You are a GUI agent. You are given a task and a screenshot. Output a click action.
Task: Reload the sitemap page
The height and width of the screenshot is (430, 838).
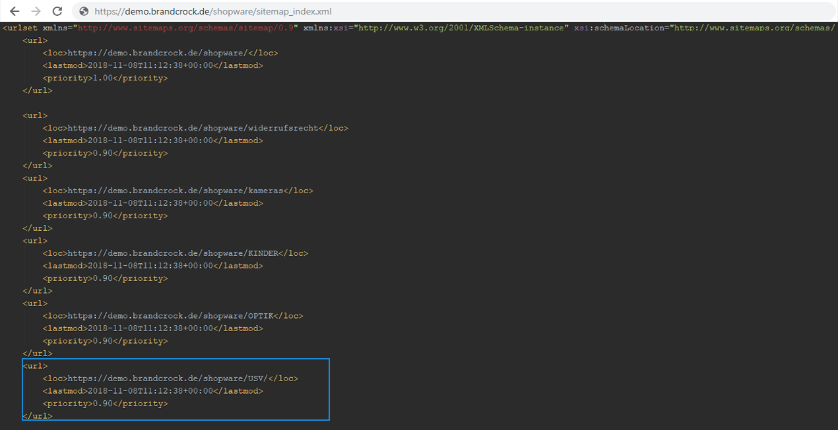[57, 11]
